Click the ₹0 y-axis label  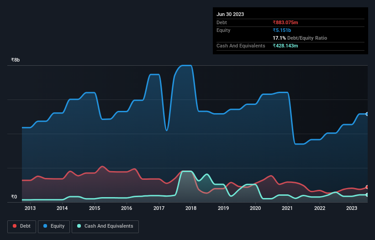click(14, 197)
